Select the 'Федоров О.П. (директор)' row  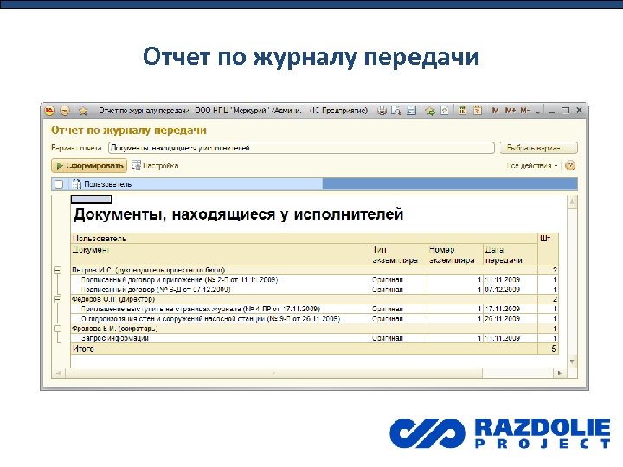pos(314,299)
